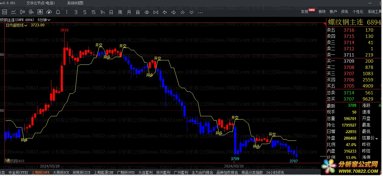
Task: Switch to 郑州套利 tab
Action: click(x=163, y=172)
